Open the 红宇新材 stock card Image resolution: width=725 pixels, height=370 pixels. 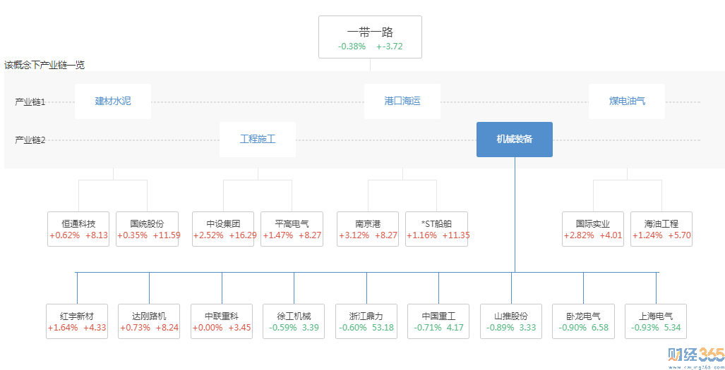point(77,321)
